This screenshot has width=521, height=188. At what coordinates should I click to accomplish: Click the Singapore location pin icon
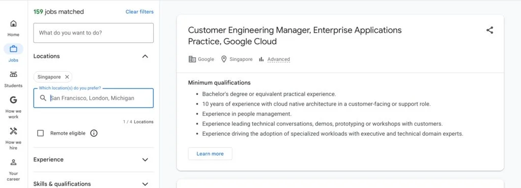pos(224,59)
